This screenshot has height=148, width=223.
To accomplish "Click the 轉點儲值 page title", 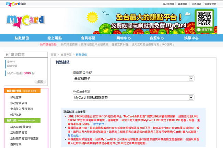I will [63, 62].
